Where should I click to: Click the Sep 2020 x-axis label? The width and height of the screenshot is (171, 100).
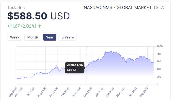pos(53,92)
